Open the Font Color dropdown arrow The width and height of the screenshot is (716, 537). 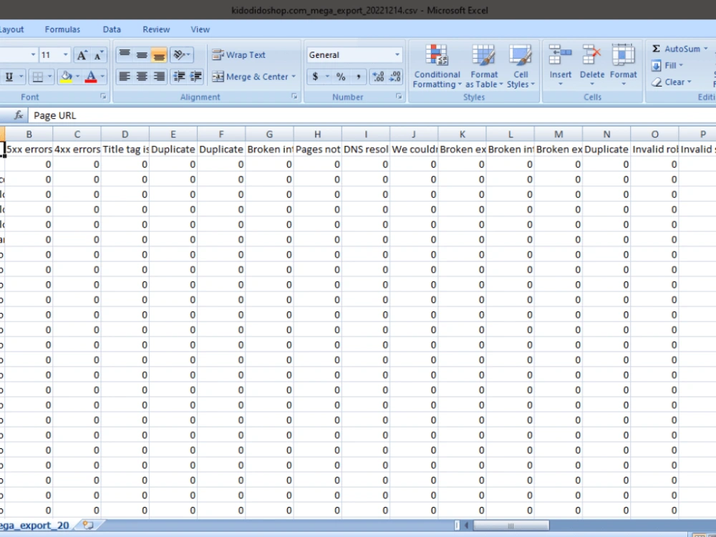click(102, 77)
